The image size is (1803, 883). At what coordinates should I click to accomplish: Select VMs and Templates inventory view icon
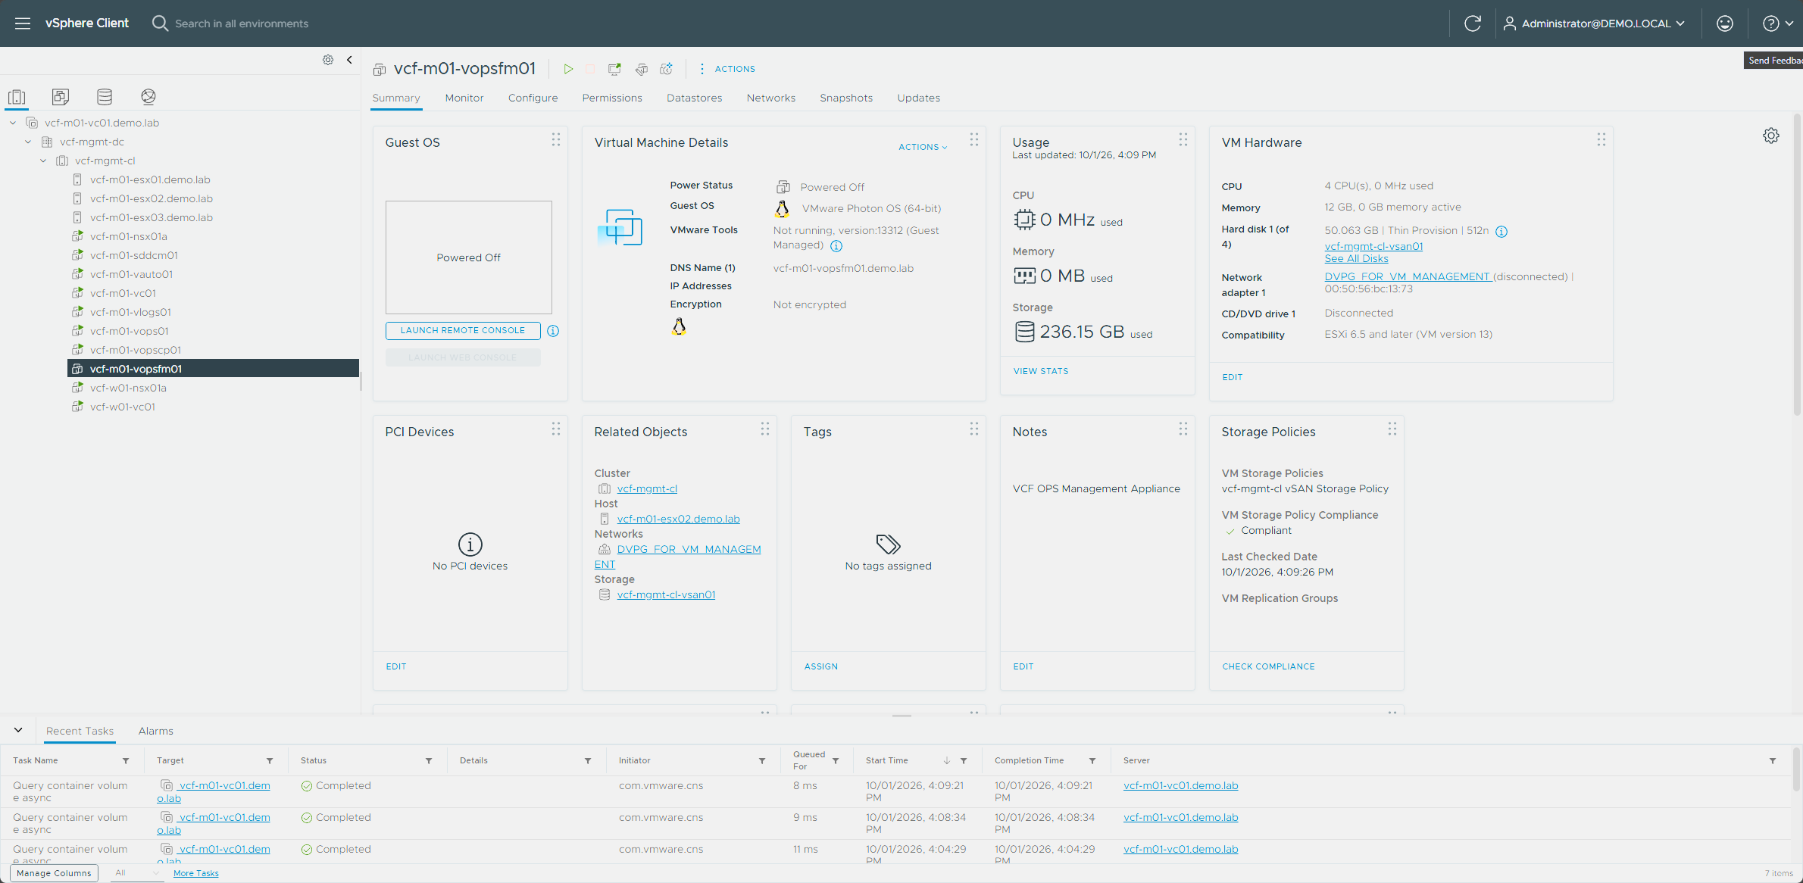[61, 97]
